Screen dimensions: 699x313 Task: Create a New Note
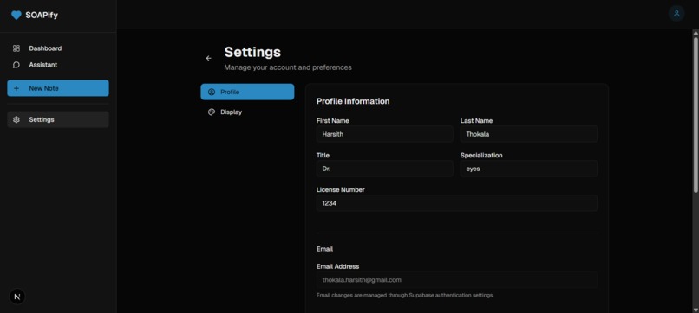click(58, 88)
